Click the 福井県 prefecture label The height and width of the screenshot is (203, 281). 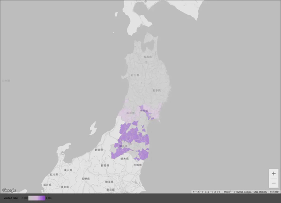pyautogui.click(x=47, y=185)
